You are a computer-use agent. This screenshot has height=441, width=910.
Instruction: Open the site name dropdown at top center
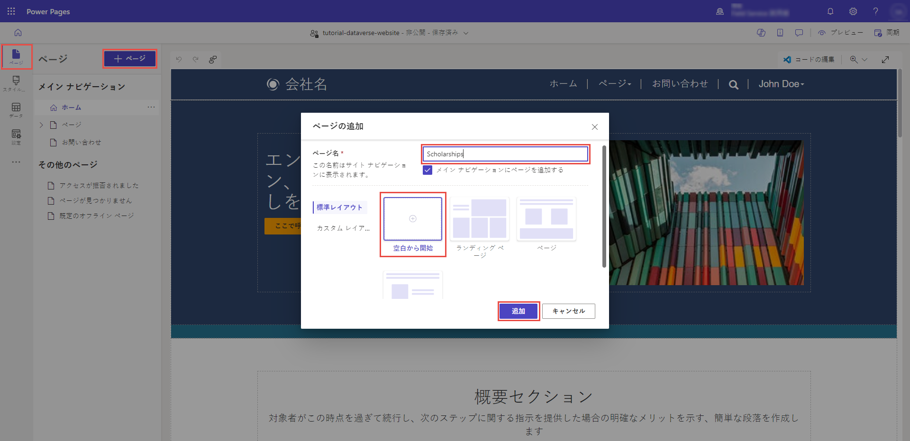[x=466, y=33]
